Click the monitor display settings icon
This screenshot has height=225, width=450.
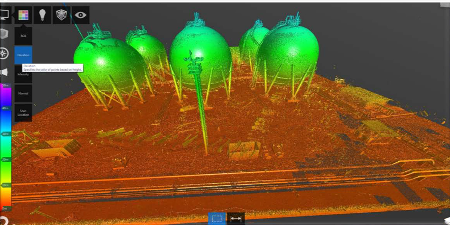click(4, 15)
